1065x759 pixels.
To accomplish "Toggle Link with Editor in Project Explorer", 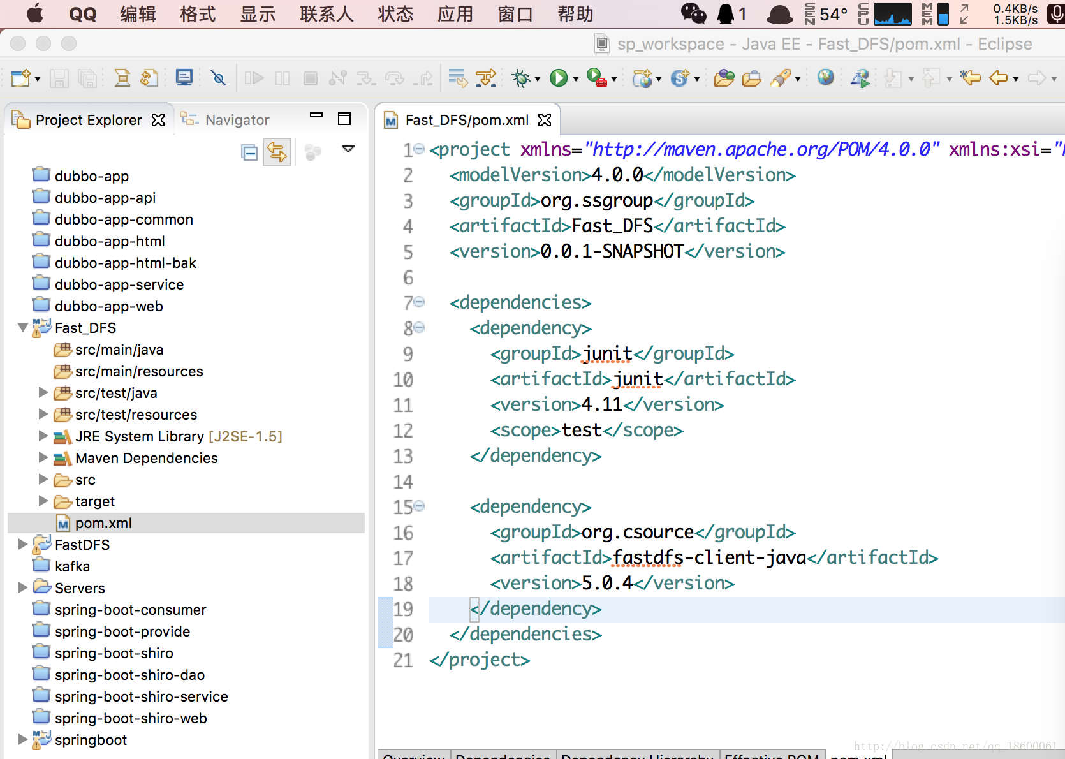I will 277,152.
